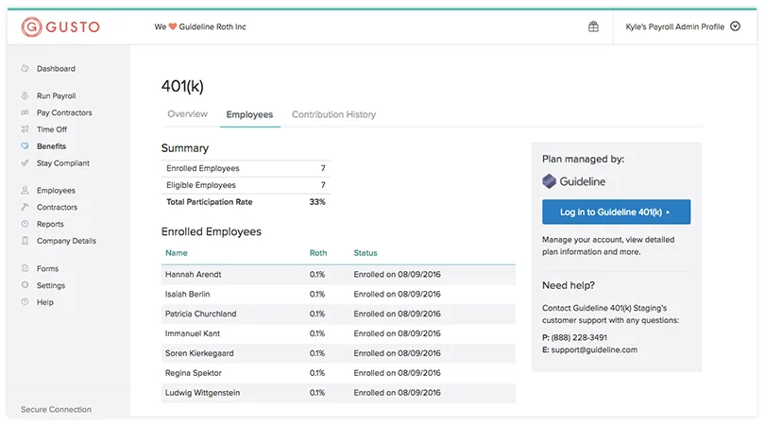Click the Run Payroll sidebar icon
The height and width of the screenshot is (425, 765).
(25, 95)
